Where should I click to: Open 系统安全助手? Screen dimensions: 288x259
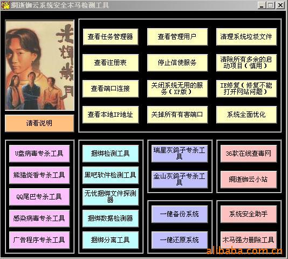point(249,214)
